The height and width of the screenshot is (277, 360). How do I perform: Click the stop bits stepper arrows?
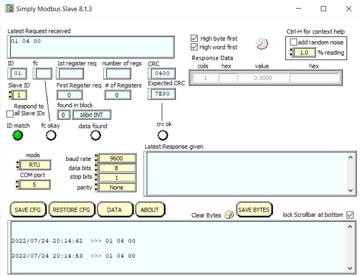click(x=96, y=177)
